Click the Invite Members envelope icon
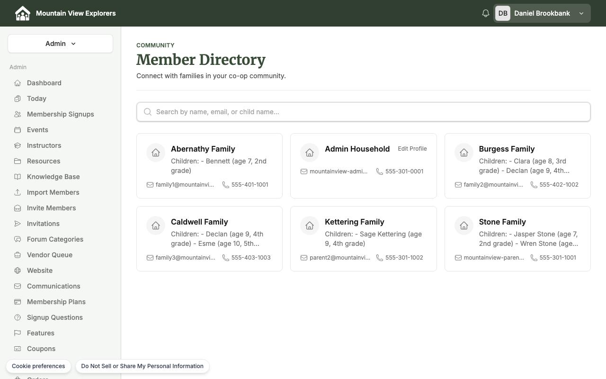The height and width of the screenshot is (379, 606). [18, 208]
